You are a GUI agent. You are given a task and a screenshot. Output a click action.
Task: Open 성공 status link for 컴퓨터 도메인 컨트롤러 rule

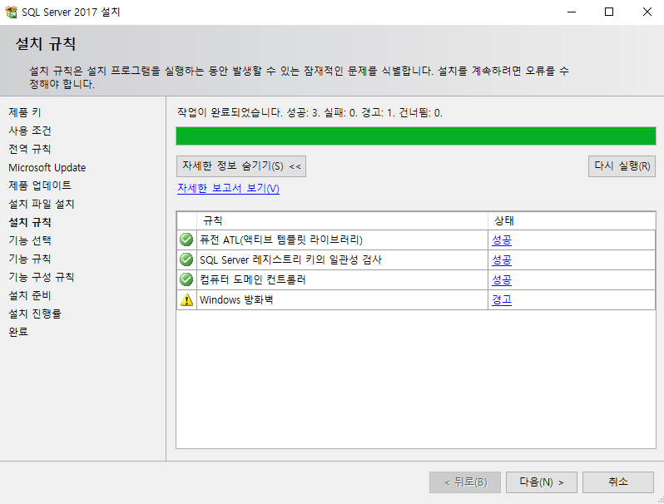(502, 279)
